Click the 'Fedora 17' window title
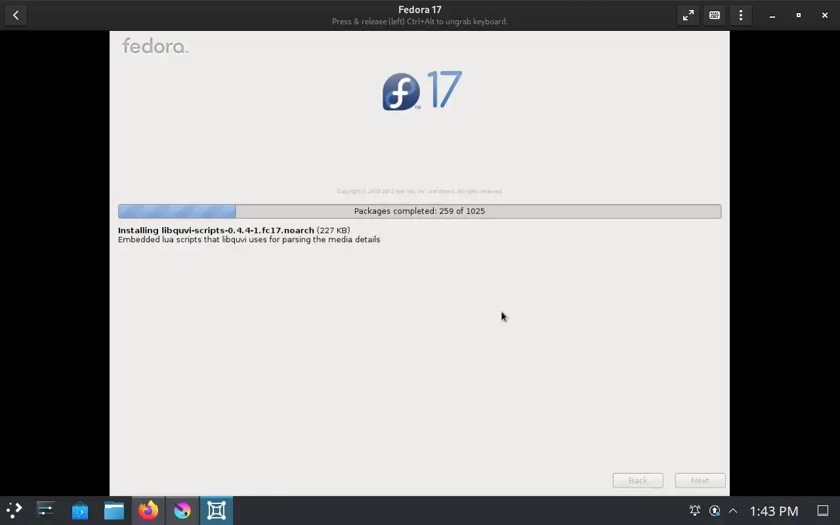This screenshot has height=525, width=840. tap(419, 10)
